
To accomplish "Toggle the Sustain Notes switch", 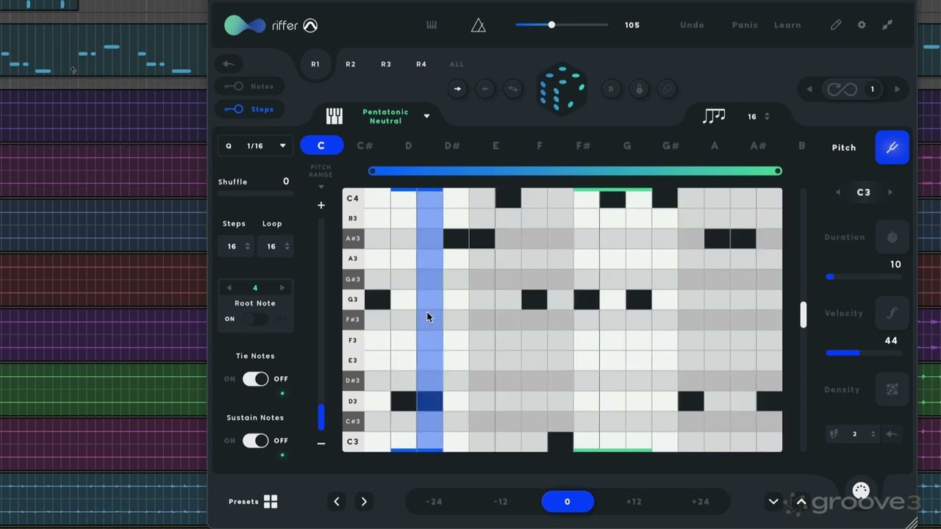I will pyautogui.click(x=255, y=440).
